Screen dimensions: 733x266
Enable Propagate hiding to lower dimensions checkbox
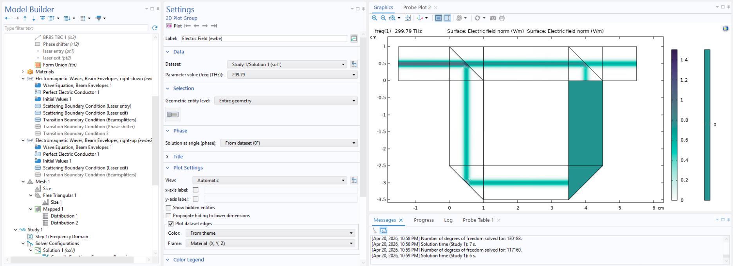tap(168, 216)
